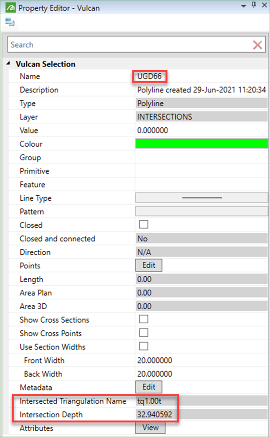The image size is (270, 437).
Task: Pin the Property Editor panel
Action: pyautogui.click(x=253, y=6)
